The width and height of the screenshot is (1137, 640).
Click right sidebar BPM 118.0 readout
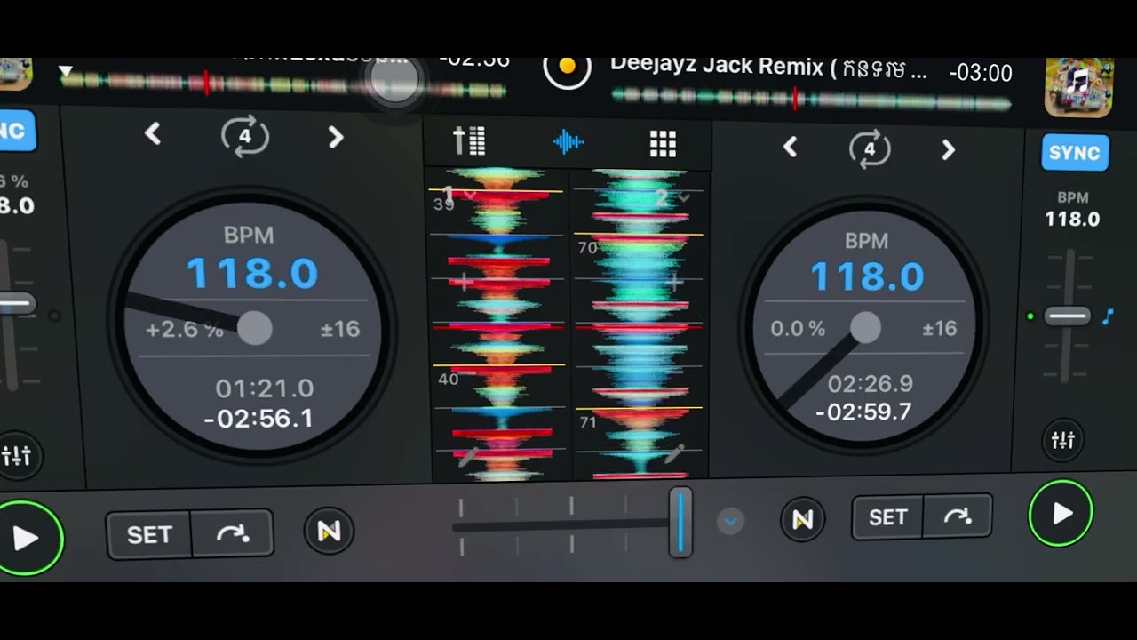pos(1072,219)
